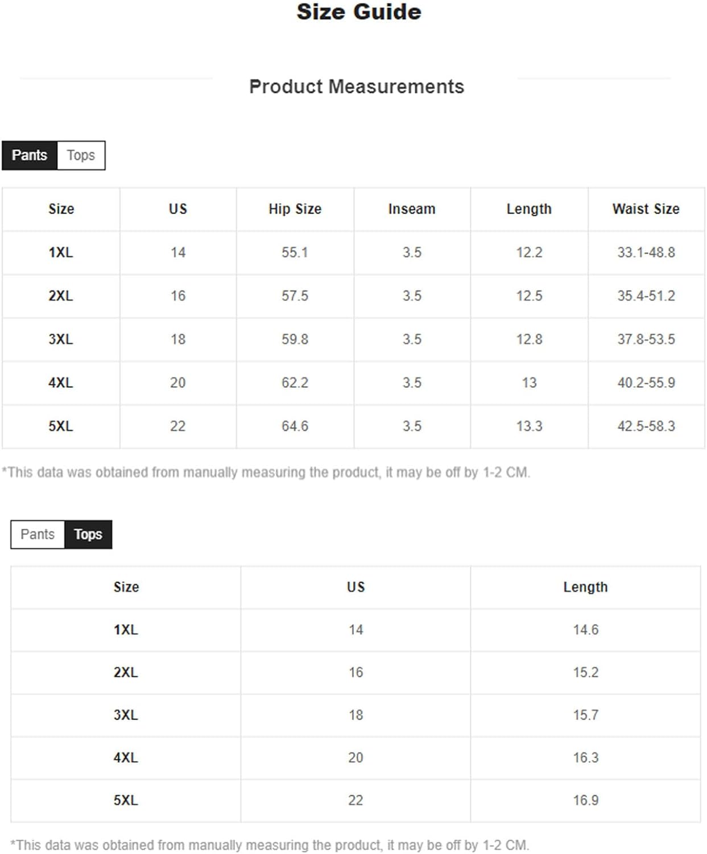Select the highlighted Tops tab in lower section
The width and height of the screenshot is (707, 854).
pyautogui.click(x=88, y=534)
